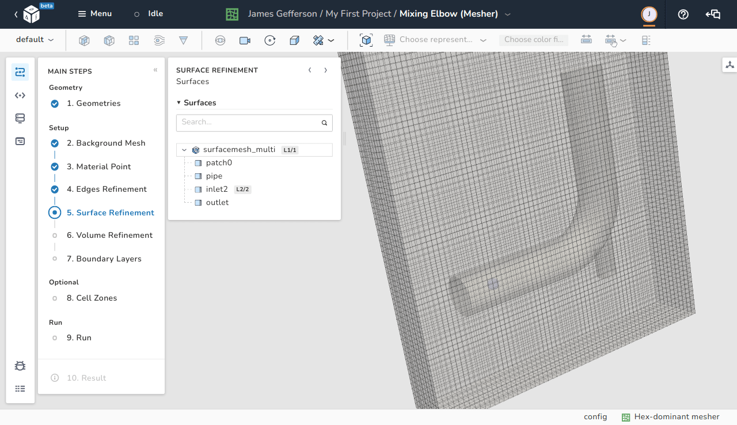
Task: Go to step 1. Geometries
Action: point(94,104)
